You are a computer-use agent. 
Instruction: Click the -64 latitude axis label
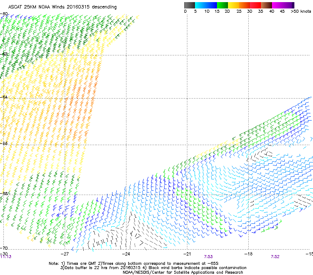[x=4, y=97]
